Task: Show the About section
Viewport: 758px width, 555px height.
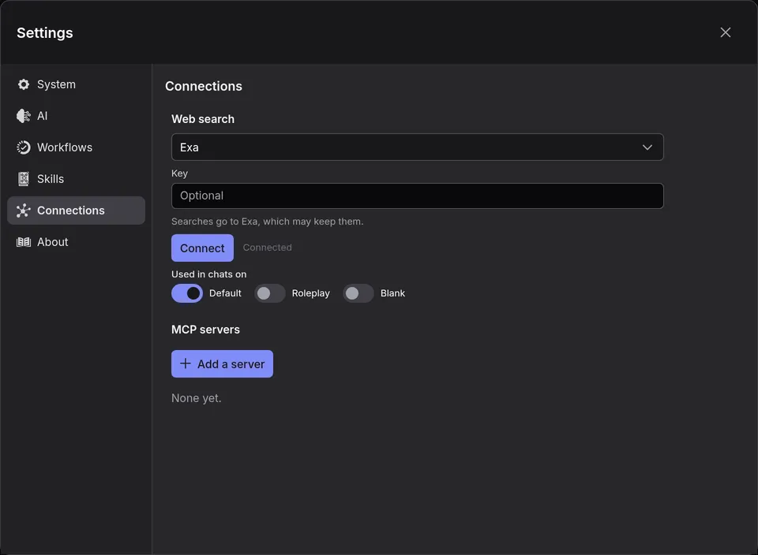Action: coord(76,242)
